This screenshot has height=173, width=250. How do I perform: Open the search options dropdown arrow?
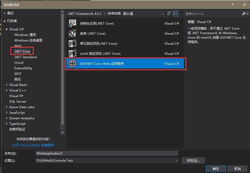coord(247,14)
